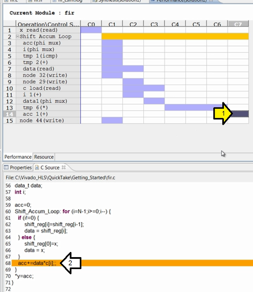Viewport: 253px width, 292px height.
Task: Click line number 72 in source view
Action: 8,289
